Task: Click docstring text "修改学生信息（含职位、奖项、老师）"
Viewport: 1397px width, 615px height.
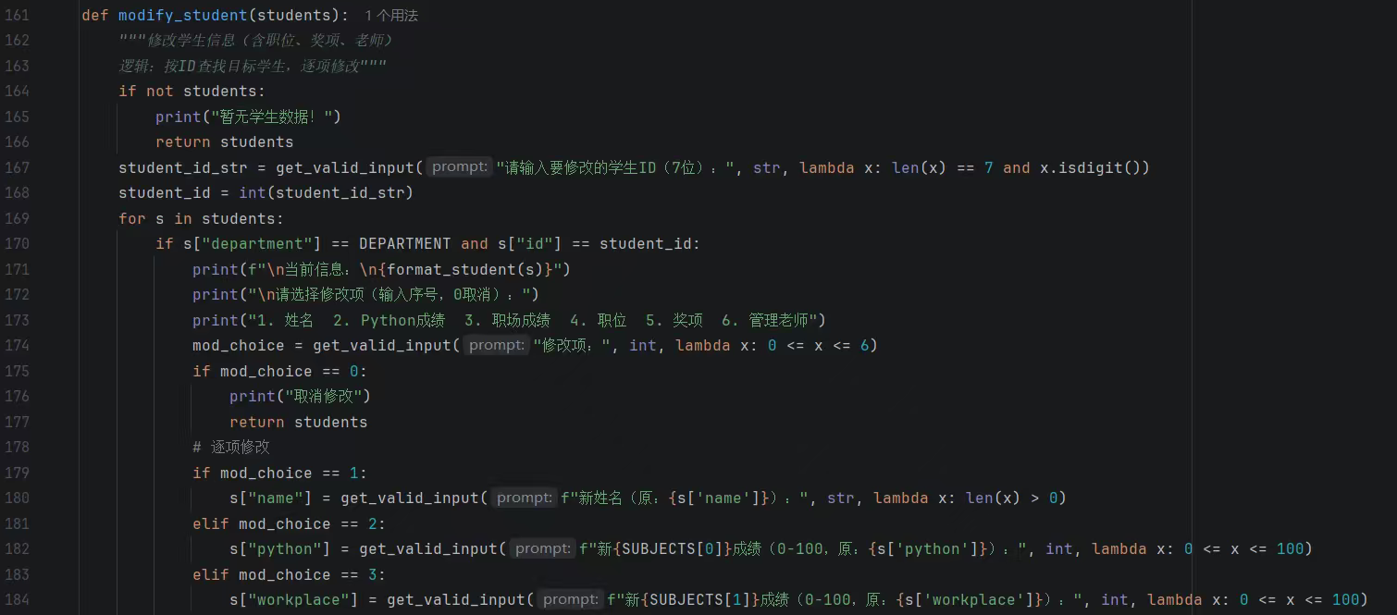Action: [270, 41]
